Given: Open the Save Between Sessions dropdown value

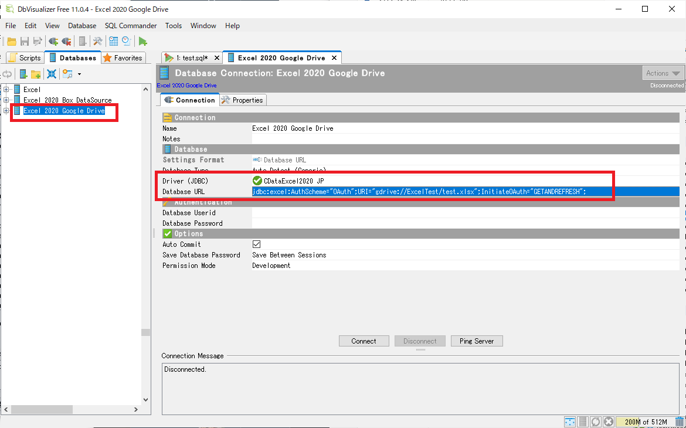Looking at the screenshot, I should tap(466, 254).
